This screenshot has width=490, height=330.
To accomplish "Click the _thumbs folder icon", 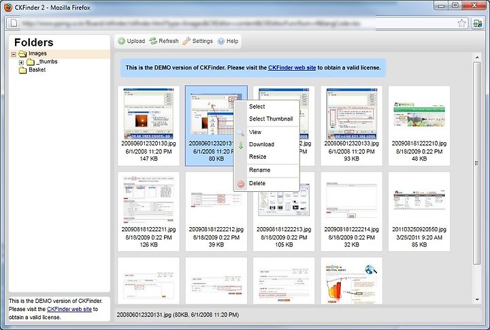I will [31, 62].
